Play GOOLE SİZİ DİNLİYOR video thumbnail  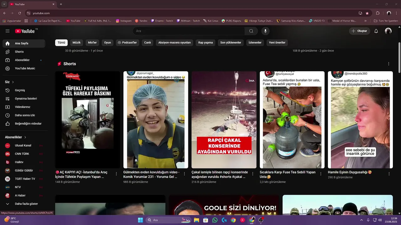point(224,205)
